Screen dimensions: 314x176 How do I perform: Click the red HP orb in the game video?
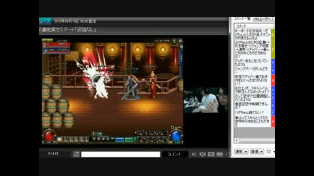point(49,136)
